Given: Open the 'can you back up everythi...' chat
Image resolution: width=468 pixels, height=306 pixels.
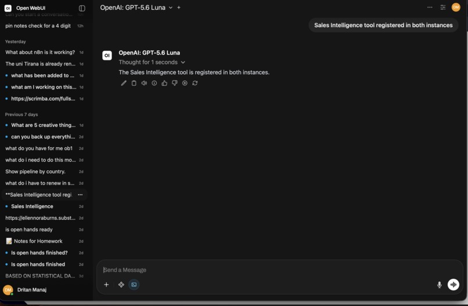Looking at the screenshot, I should [x=45, y=137].
